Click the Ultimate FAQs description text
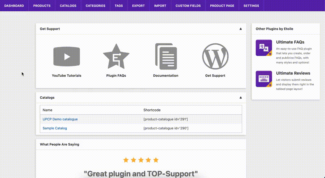This screenshot has height=178, width=325. tap(294, 56)
